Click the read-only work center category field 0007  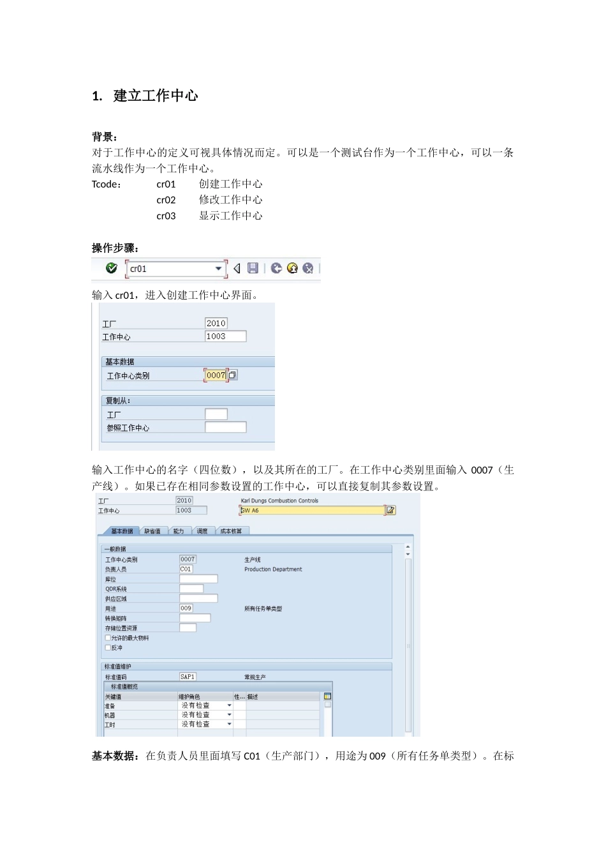188,559
